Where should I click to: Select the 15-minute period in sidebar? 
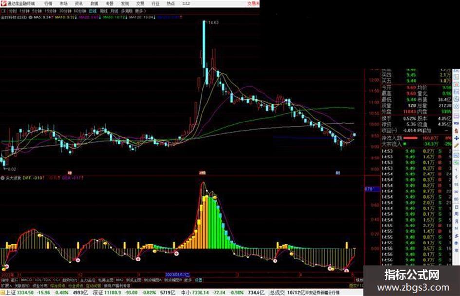pyautogui.click(x=456, y=185)
